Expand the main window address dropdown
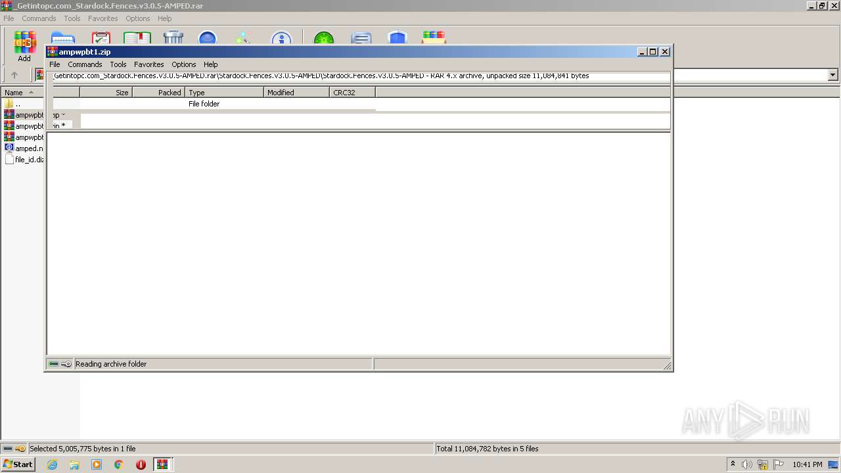This screenshot has height=473, width=841. [x=833, y=75]
